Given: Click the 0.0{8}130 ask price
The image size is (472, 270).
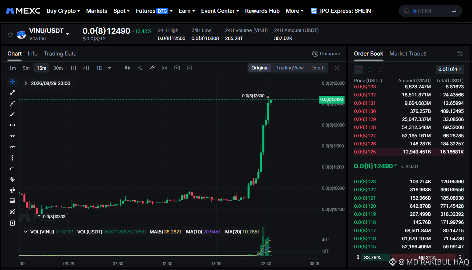Looking at the screenshot, I should 365,111.
